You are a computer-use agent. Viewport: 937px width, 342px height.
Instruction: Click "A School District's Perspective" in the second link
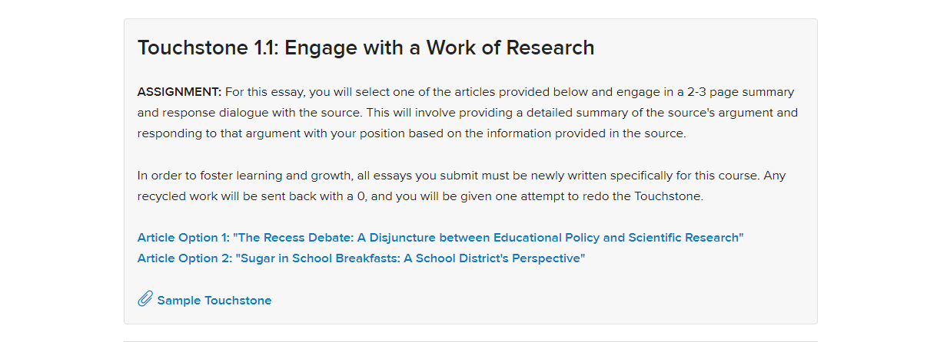[x=494, y=258]
